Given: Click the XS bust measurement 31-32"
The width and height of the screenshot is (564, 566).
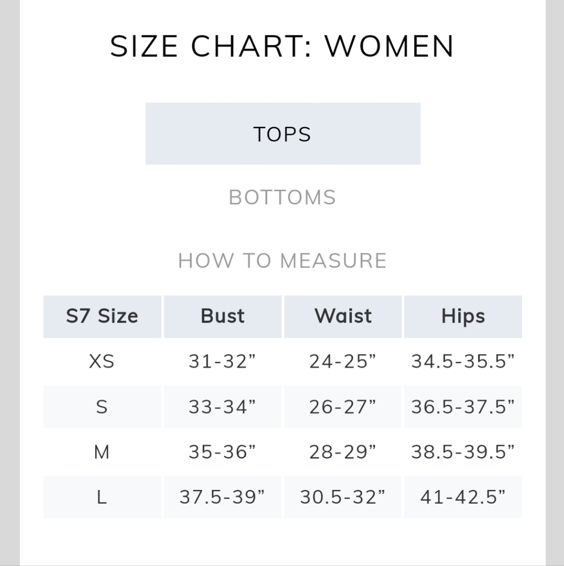Looking at the screenshot, I should (x=222, y=361).
